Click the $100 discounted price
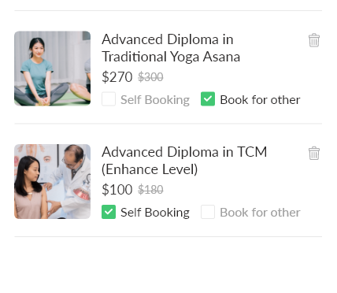337x293 pixels. click(x=117, y=190)
